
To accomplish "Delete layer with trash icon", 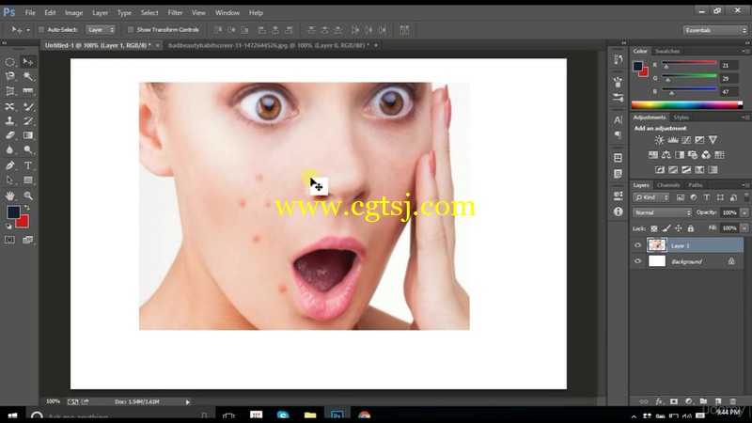I will click(x=732, y=401).
